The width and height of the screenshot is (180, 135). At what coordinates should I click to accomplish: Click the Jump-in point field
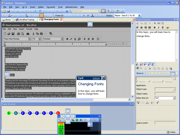tap(165, 123)
